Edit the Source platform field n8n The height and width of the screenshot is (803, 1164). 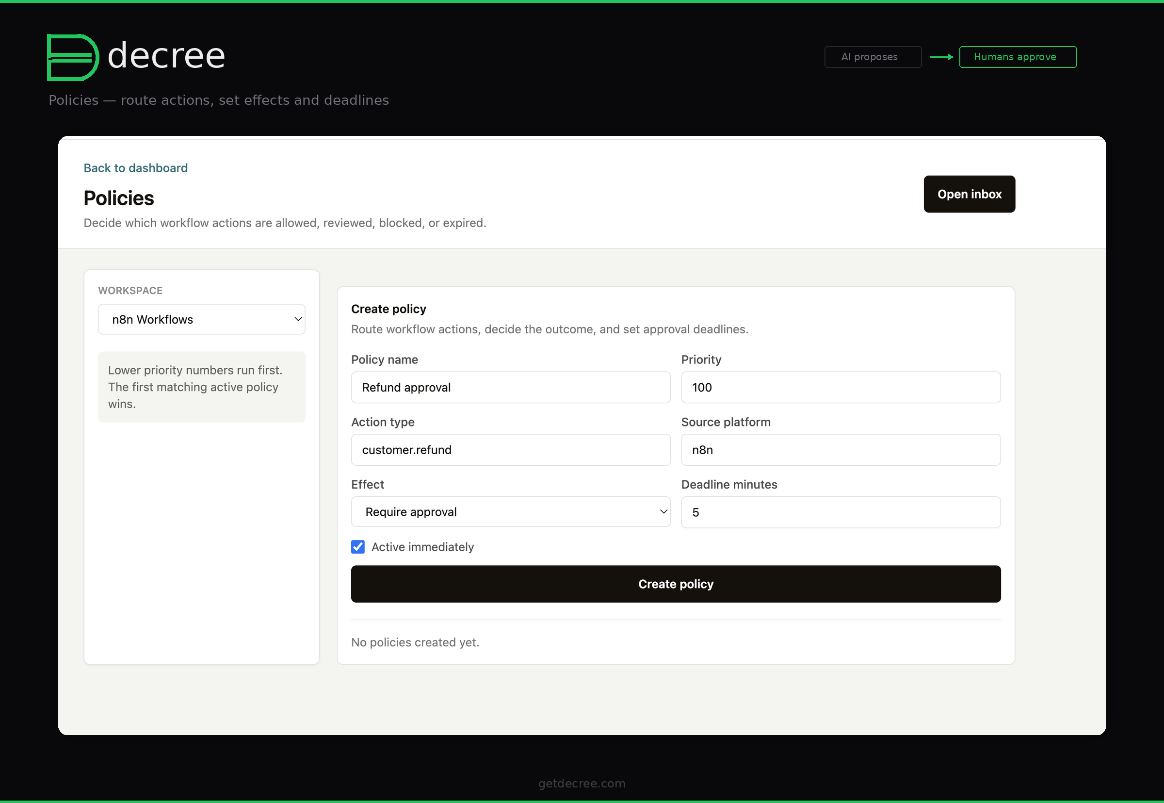click(x=840, y=450)
